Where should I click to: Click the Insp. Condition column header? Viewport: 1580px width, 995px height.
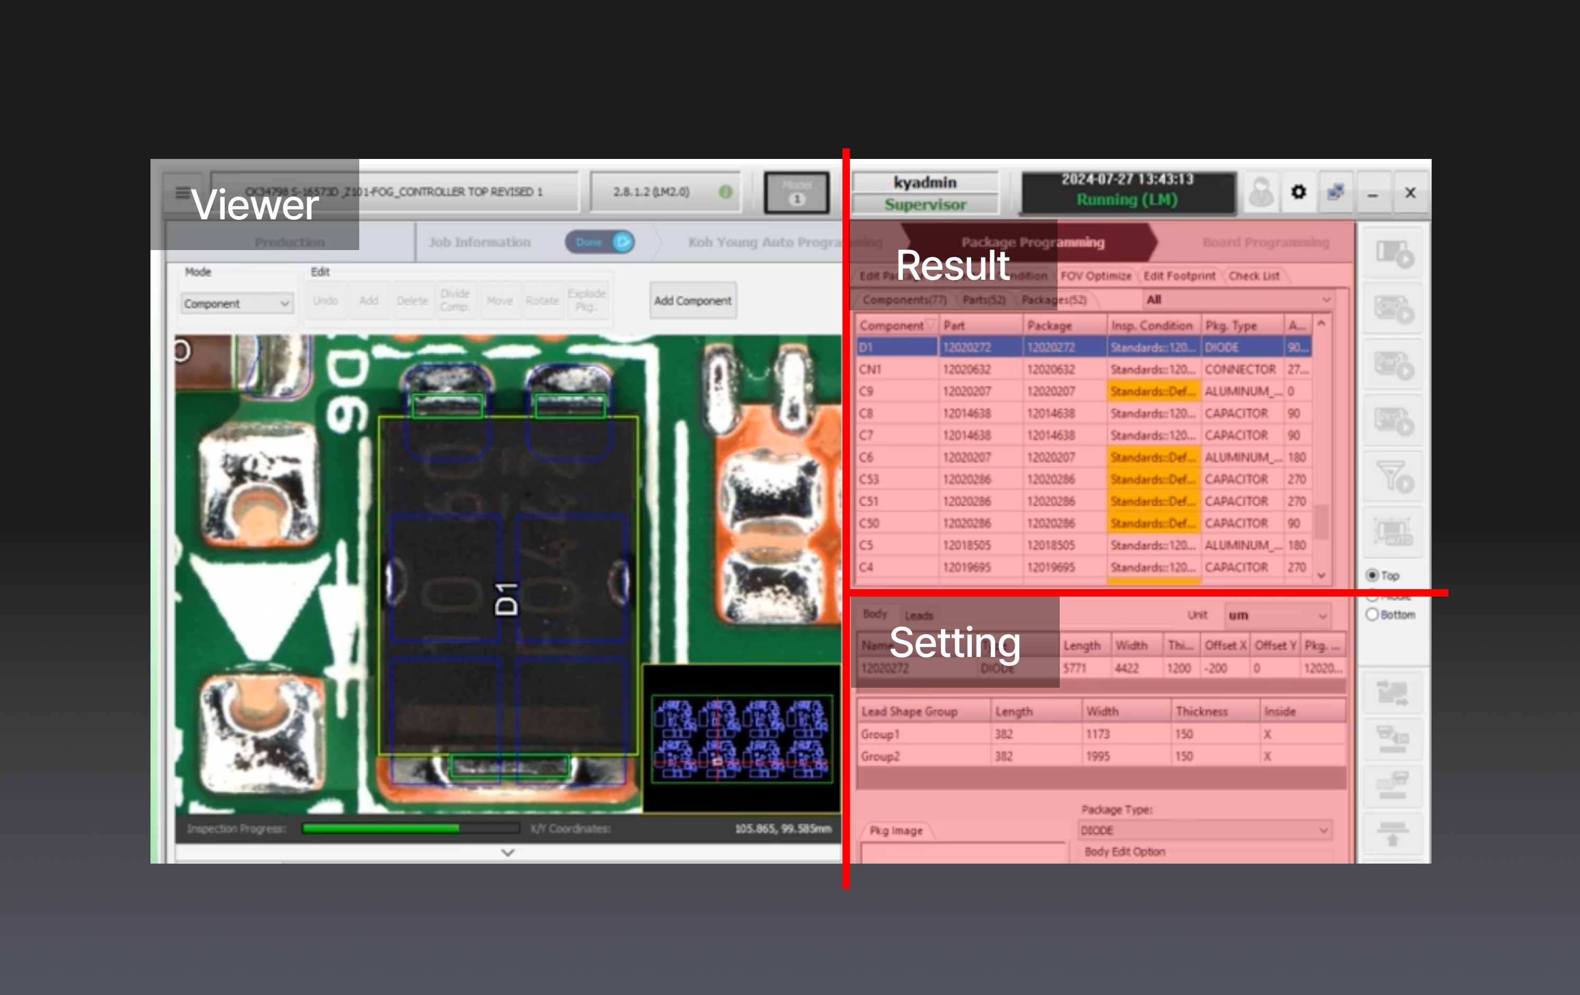[x=1152, y=325]
